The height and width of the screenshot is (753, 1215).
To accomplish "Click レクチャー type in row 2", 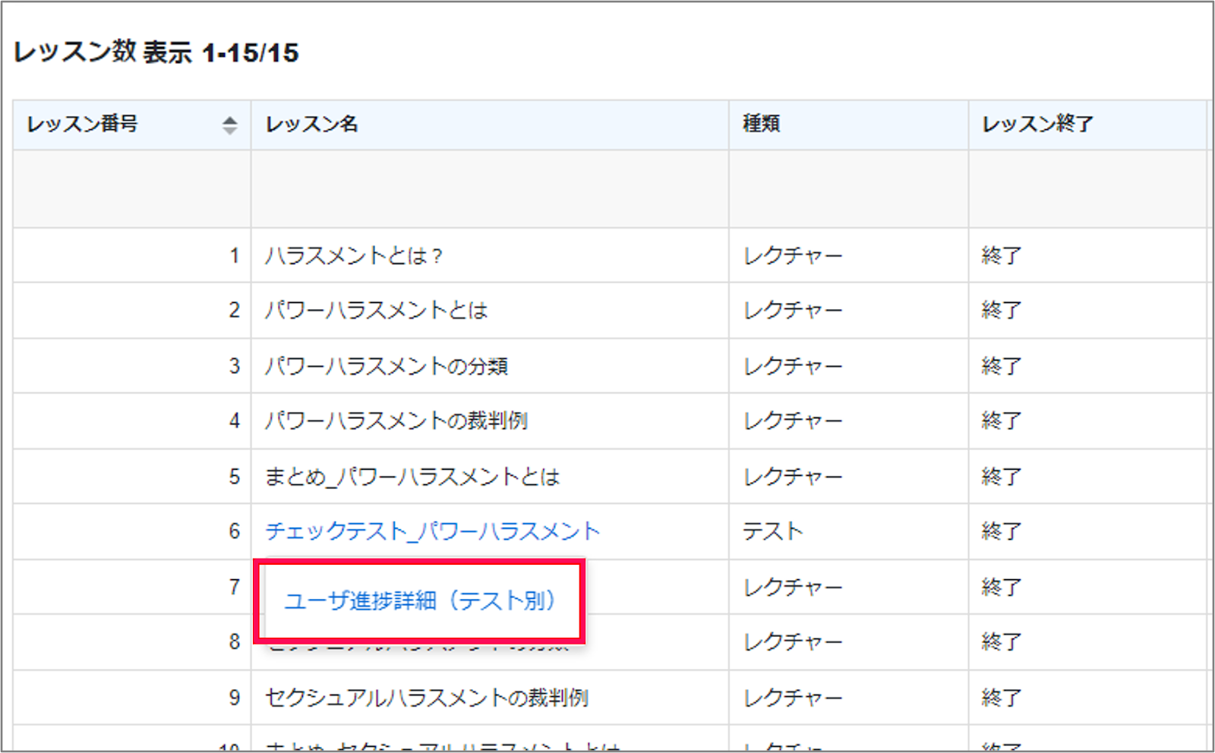I will click(x=793, y=310).
